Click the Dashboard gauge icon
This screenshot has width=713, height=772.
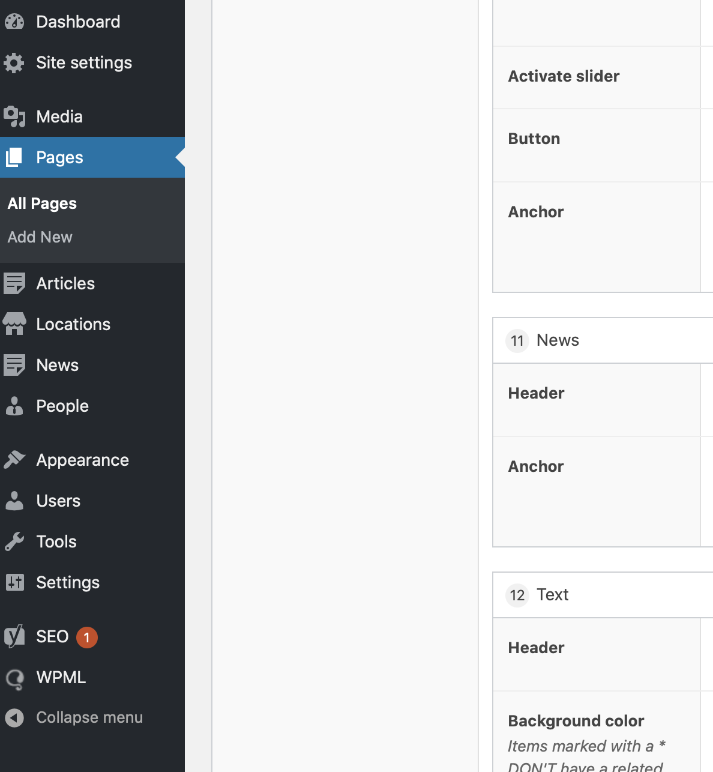pos(14,22)
